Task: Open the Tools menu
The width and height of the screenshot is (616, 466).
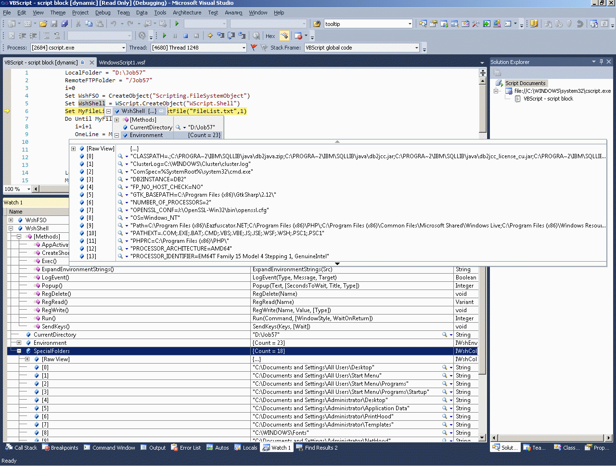Action: (160, 13)
